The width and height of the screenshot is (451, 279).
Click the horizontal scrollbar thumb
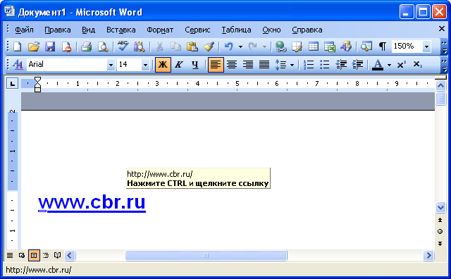[206, 256]
